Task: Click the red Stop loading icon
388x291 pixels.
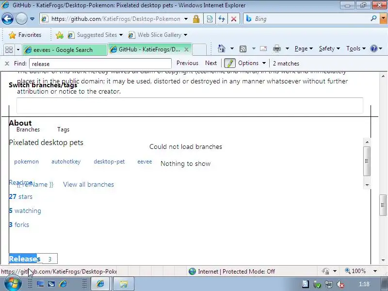Action: 234,19
